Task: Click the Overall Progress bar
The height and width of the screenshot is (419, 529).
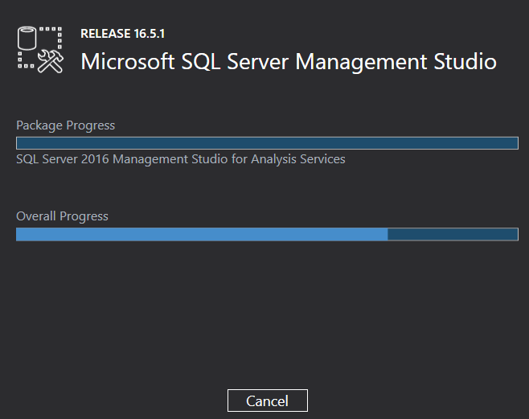Action: (267, 234)
